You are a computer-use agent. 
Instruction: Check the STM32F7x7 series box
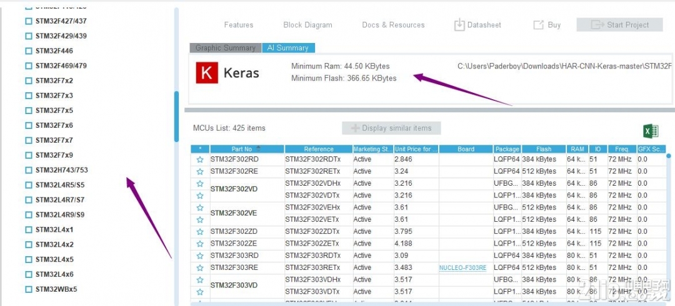(28, 140)
